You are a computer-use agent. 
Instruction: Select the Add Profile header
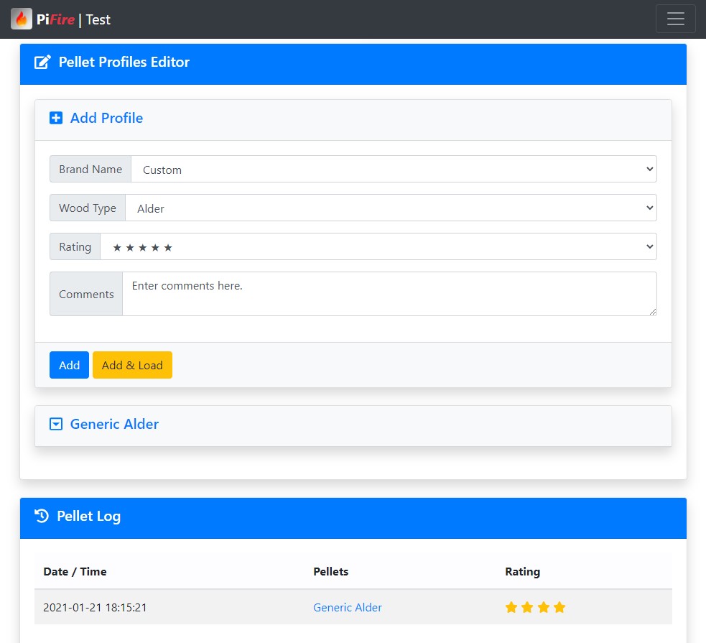tap(106, 118)
